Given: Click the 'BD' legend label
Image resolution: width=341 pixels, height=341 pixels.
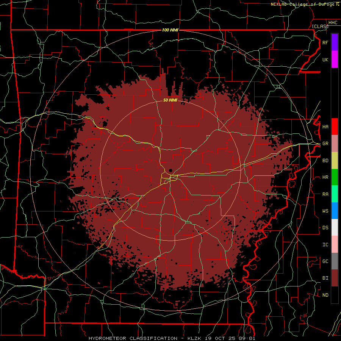Looking at the screenshot, I should 325,161.
